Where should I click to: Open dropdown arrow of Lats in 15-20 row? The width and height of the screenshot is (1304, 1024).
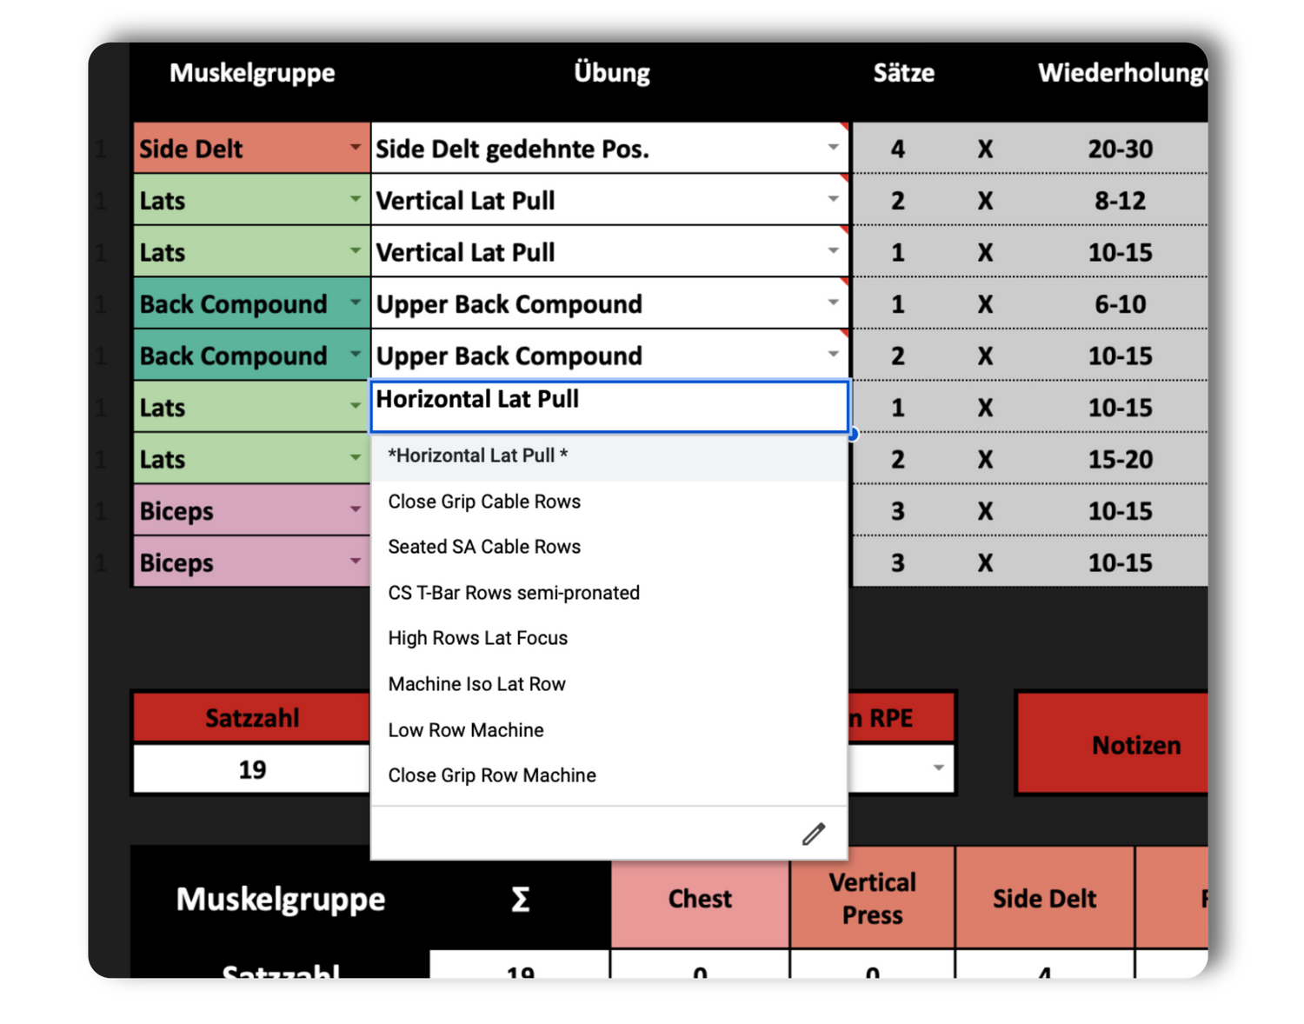[355, 457]
